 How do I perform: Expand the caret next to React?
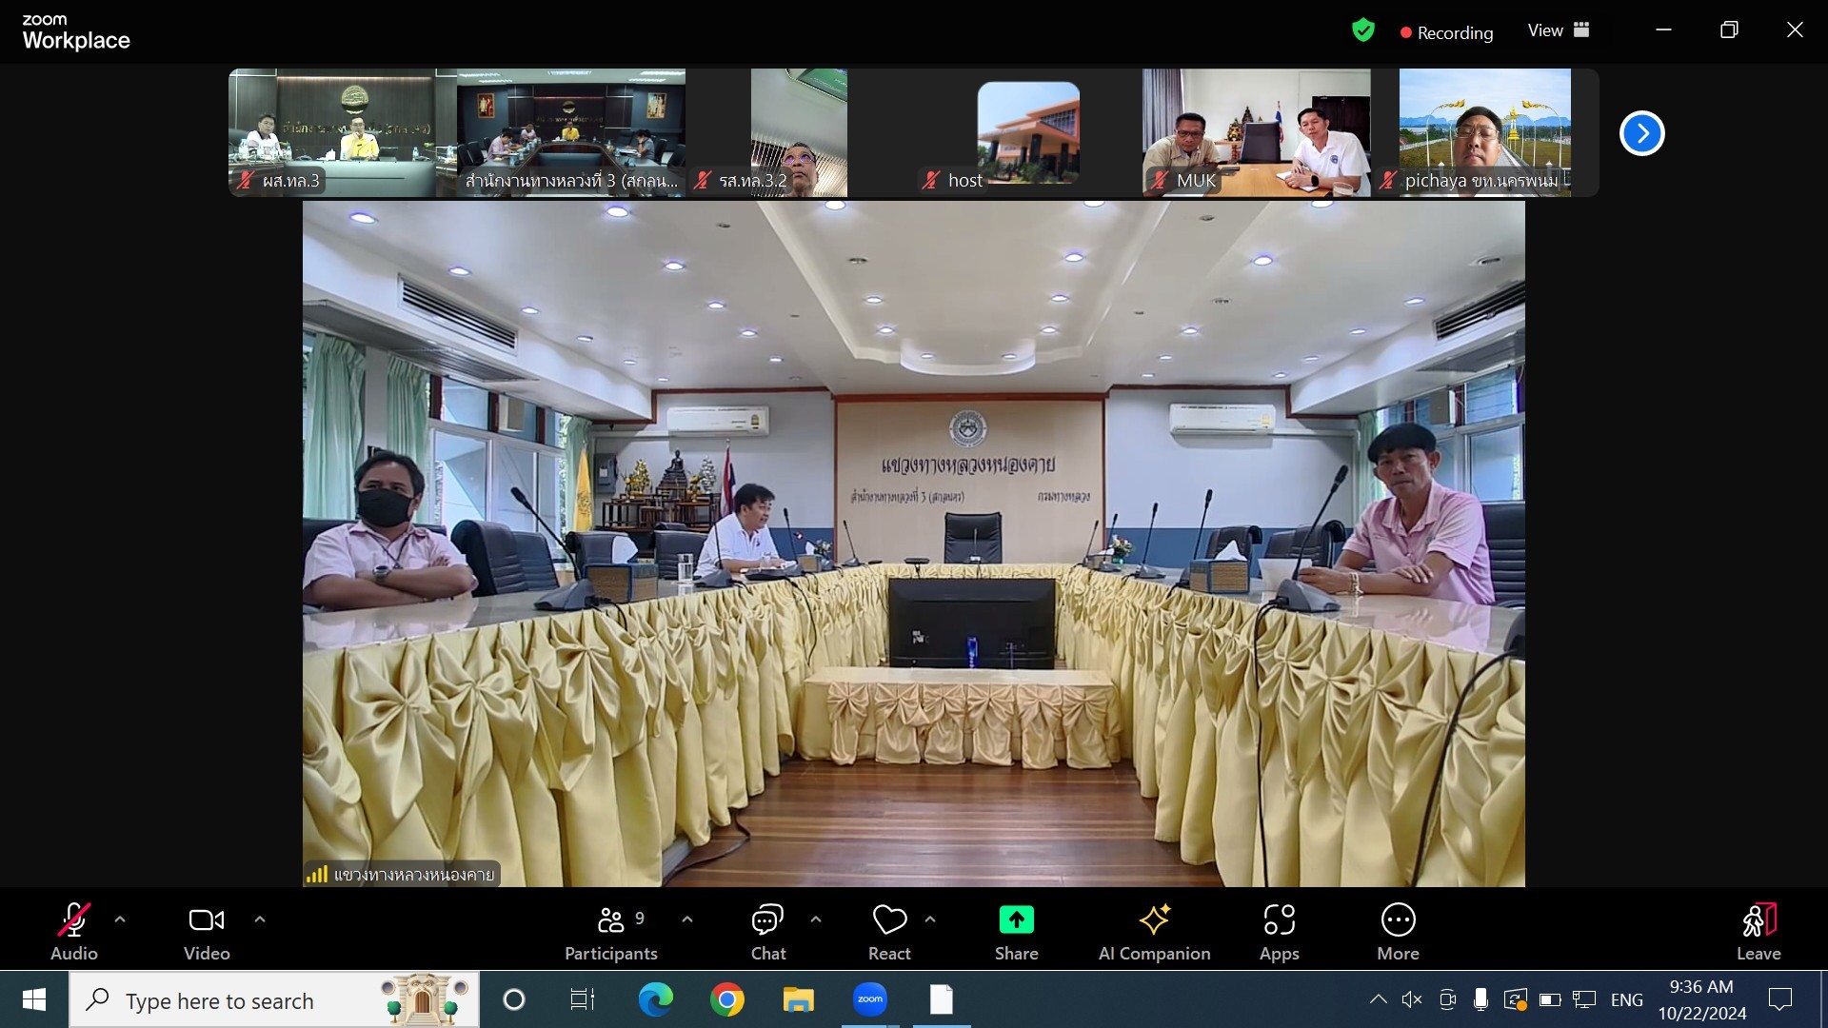click(930, 919)
